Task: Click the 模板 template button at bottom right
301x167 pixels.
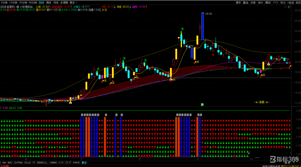Action: 287,163
